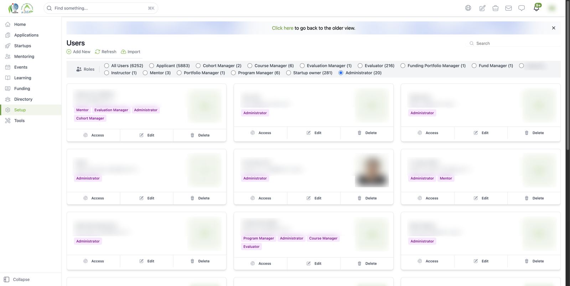Open Applications in the sidebar
Screen dimensions: 570x286
click(31, 35)
